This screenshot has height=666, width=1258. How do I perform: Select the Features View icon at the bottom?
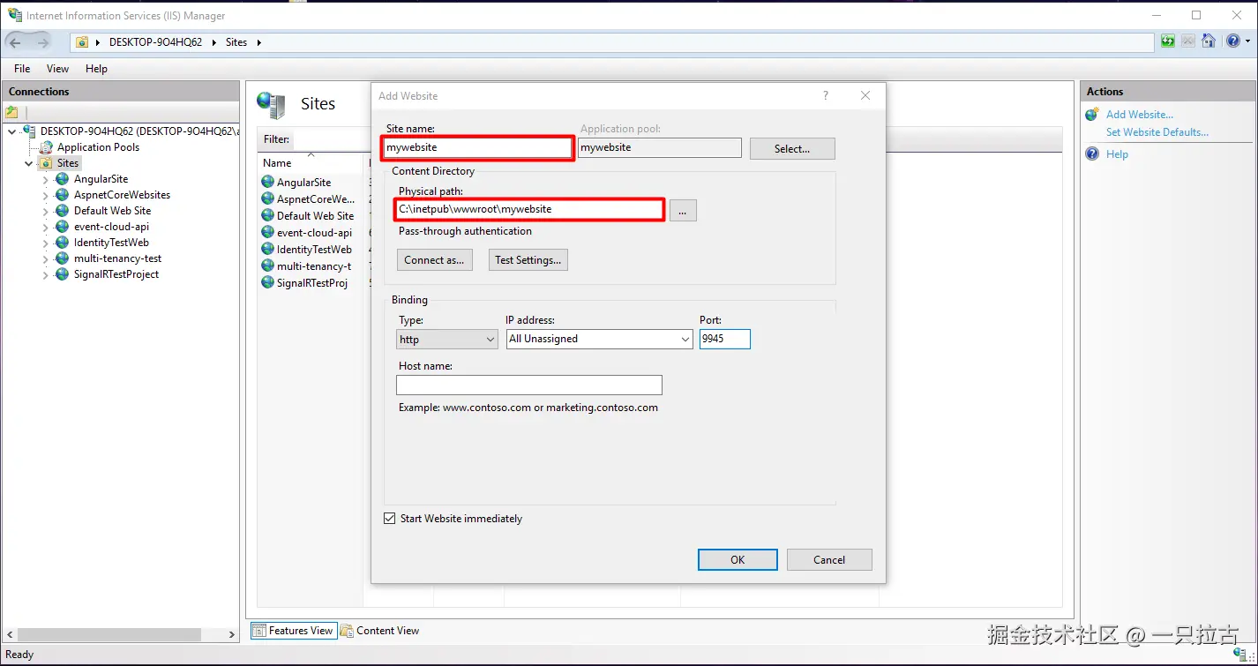point(259,630)
